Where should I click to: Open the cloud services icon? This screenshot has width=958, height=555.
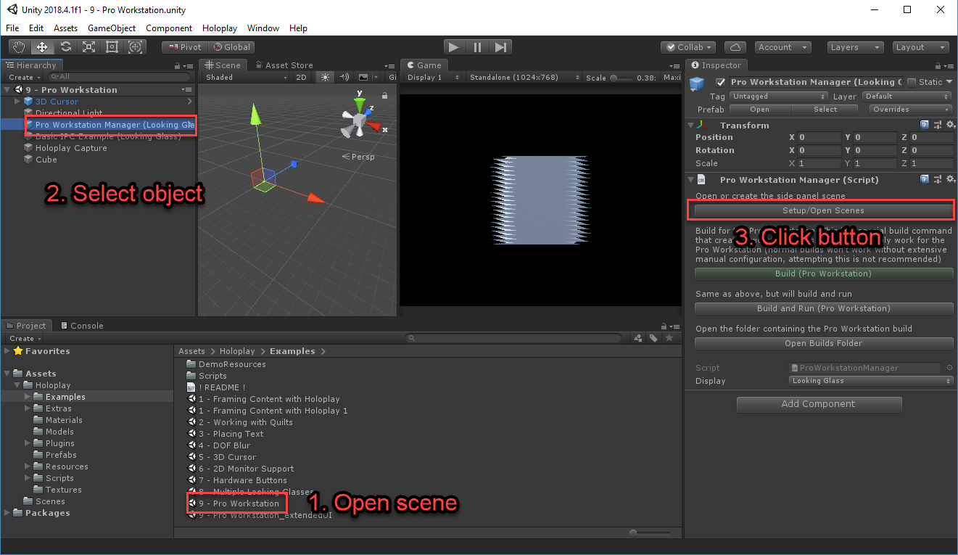click(735, 47)
